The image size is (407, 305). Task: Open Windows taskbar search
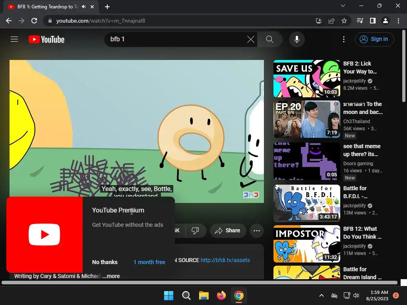[186, 295]
